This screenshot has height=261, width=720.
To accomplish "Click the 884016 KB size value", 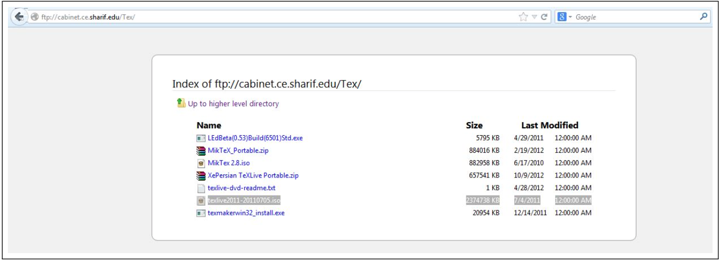I will coord(484,151).
